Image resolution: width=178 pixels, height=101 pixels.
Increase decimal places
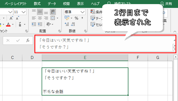point(67,24)
